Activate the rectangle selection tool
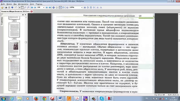 (x=22, y=8)
